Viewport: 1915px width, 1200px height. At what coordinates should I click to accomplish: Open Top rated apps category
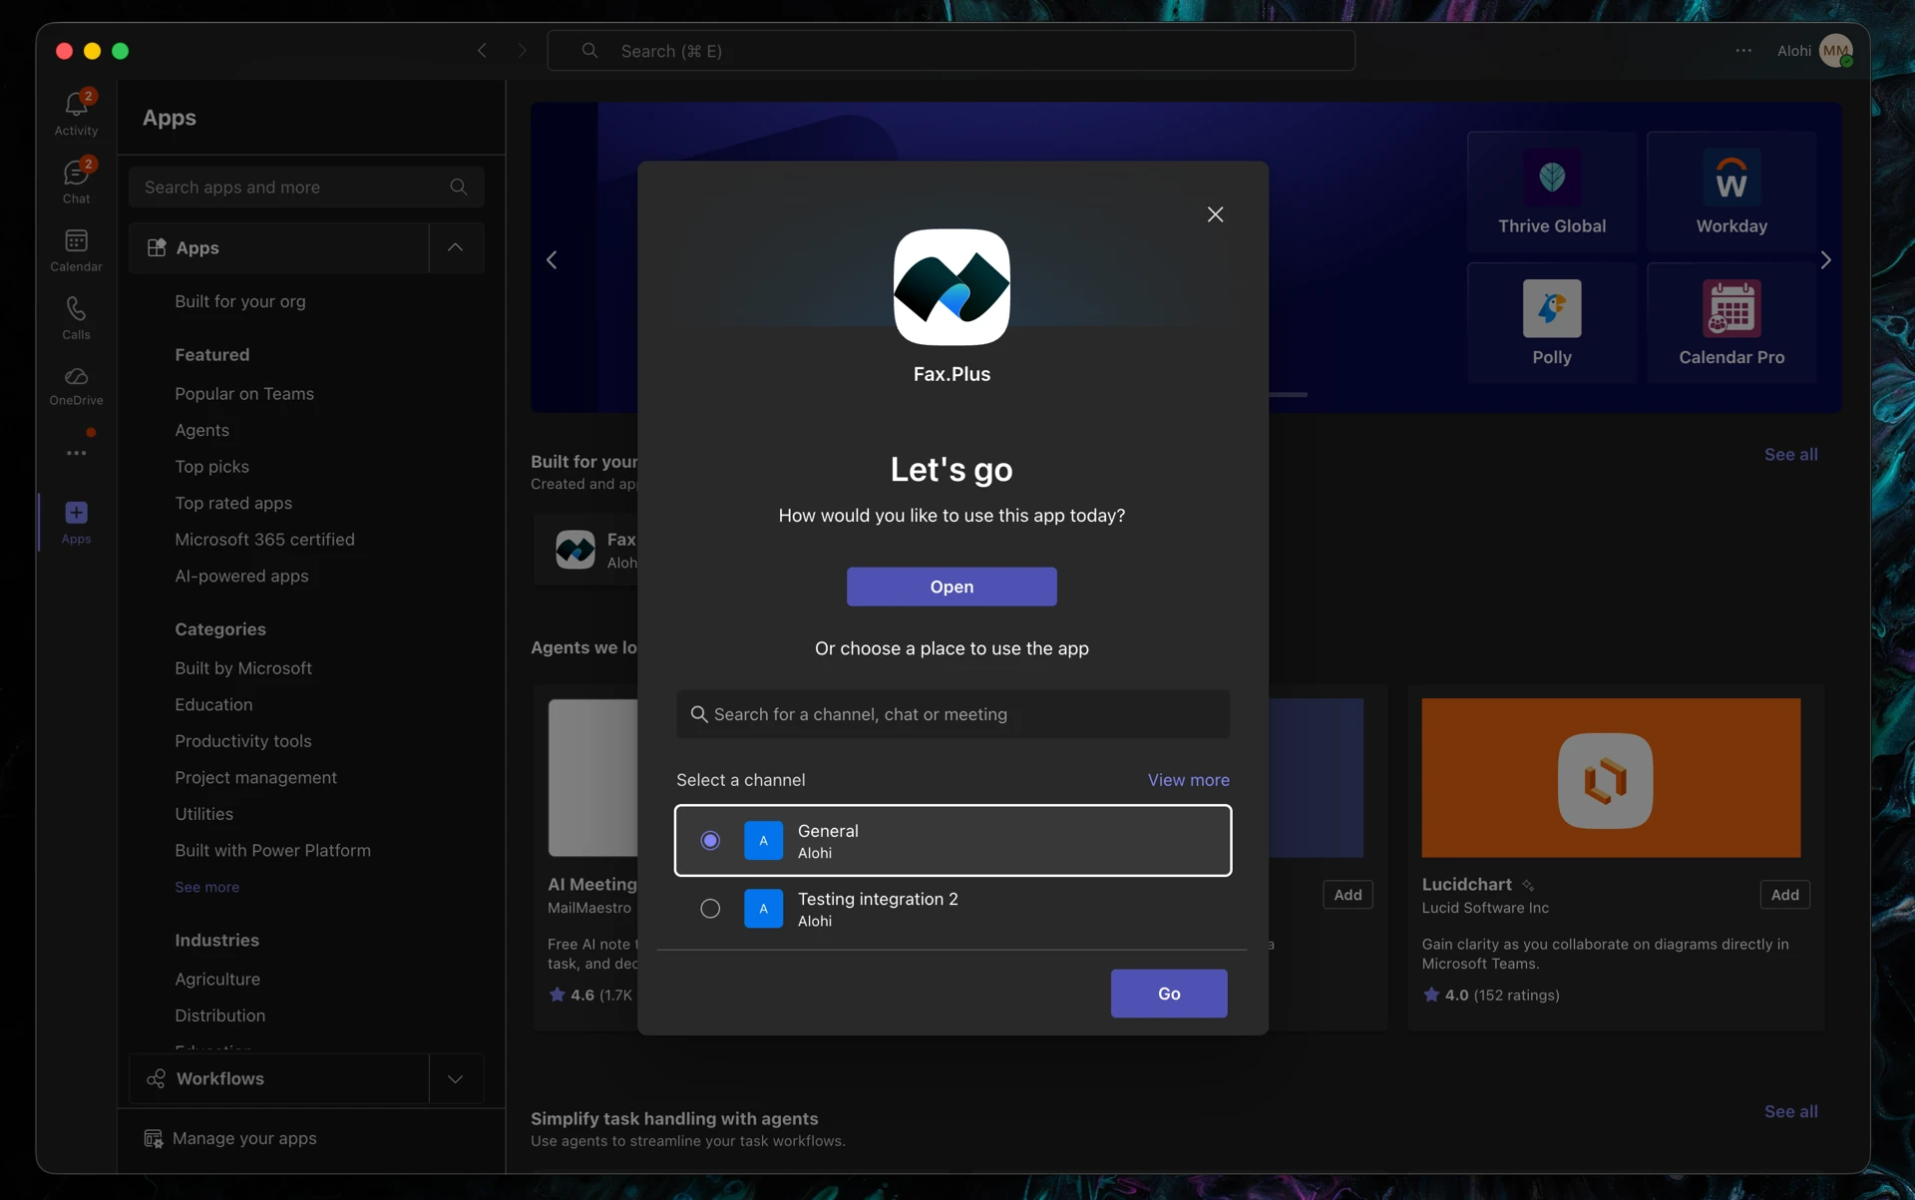click(x=233, y=504)
